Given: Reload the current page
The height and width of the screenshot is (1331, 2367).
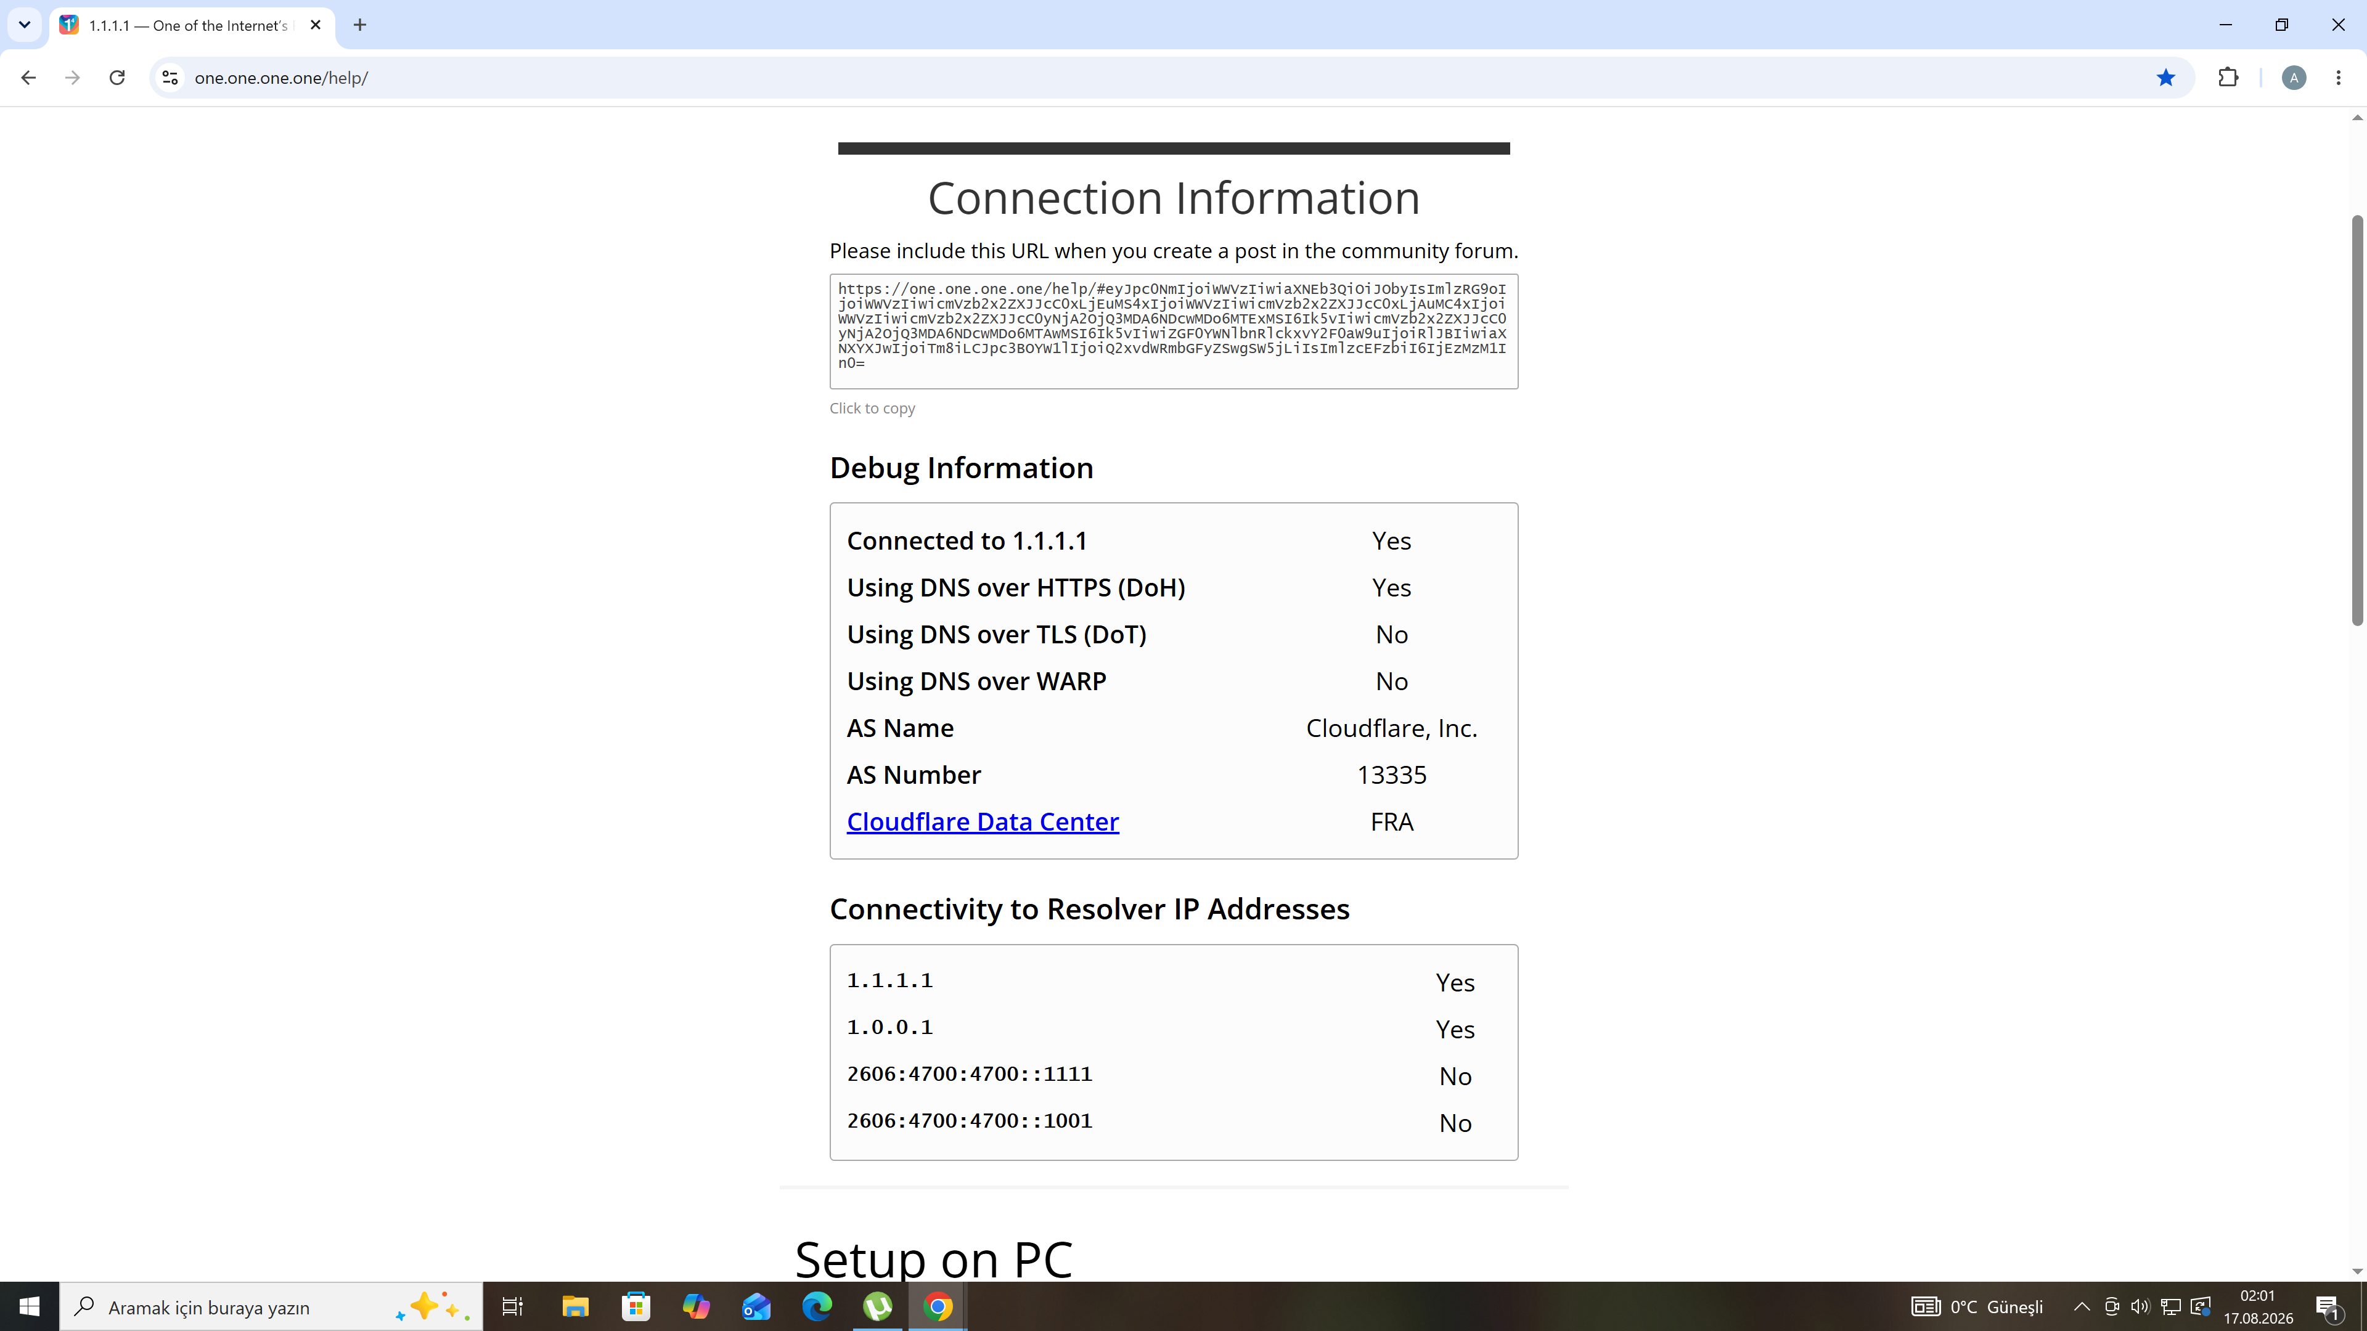Looking at the screenshot, I should pos(117,78).
